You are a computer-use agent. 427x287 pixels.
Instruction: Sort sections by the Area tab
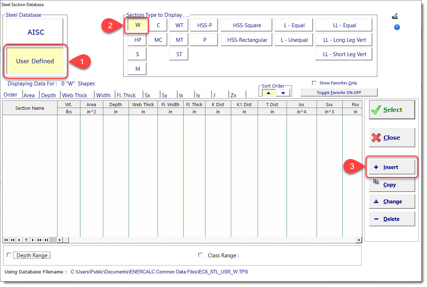pos(30,95)
